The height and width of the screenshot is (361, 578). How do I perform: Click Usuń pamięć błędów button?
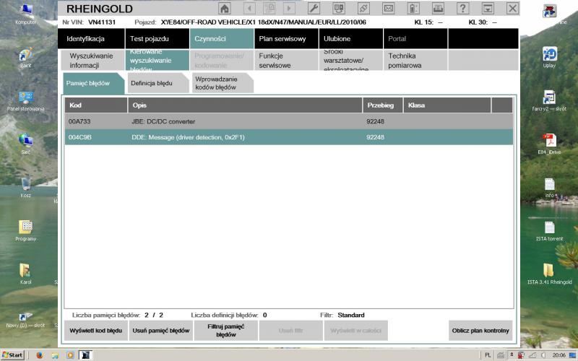160,331
